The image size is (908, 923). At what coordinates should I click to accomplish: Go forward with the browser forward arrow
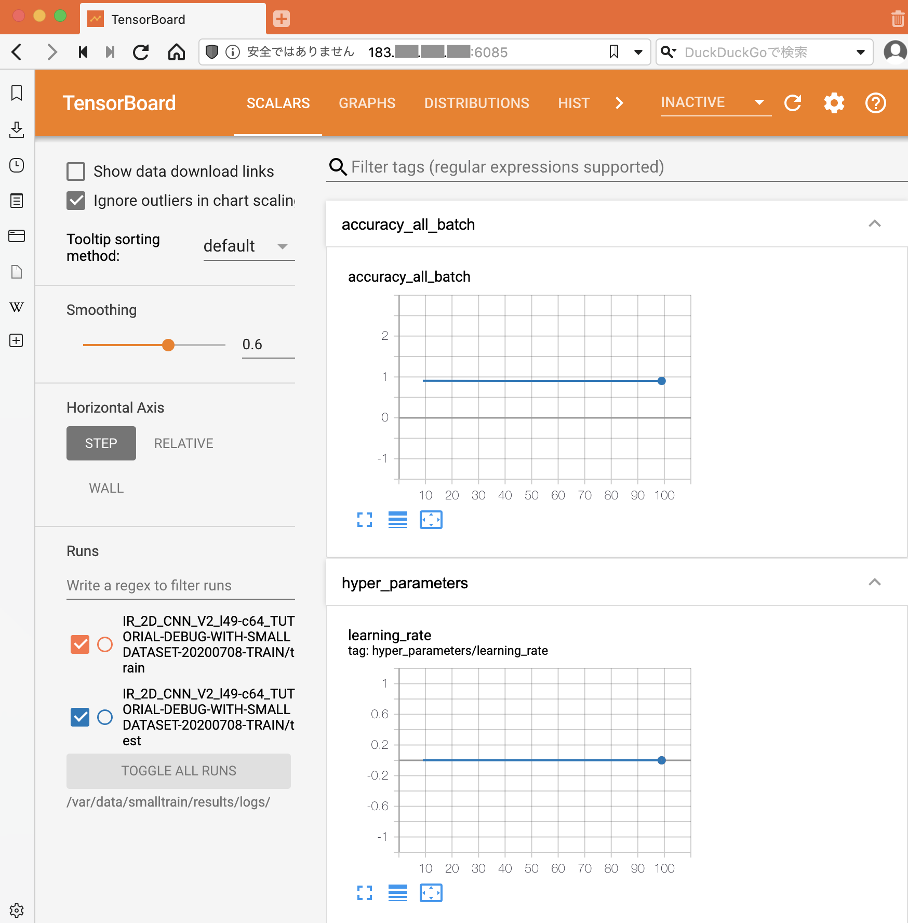pos(51,52)
